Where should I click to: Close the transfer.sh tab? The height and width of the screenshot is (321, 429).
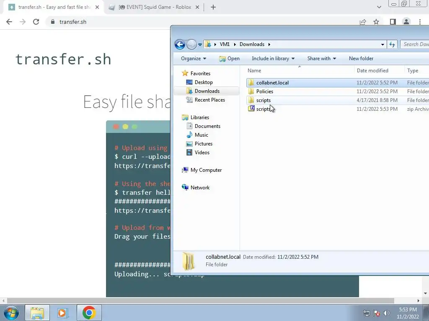point(97,7)
